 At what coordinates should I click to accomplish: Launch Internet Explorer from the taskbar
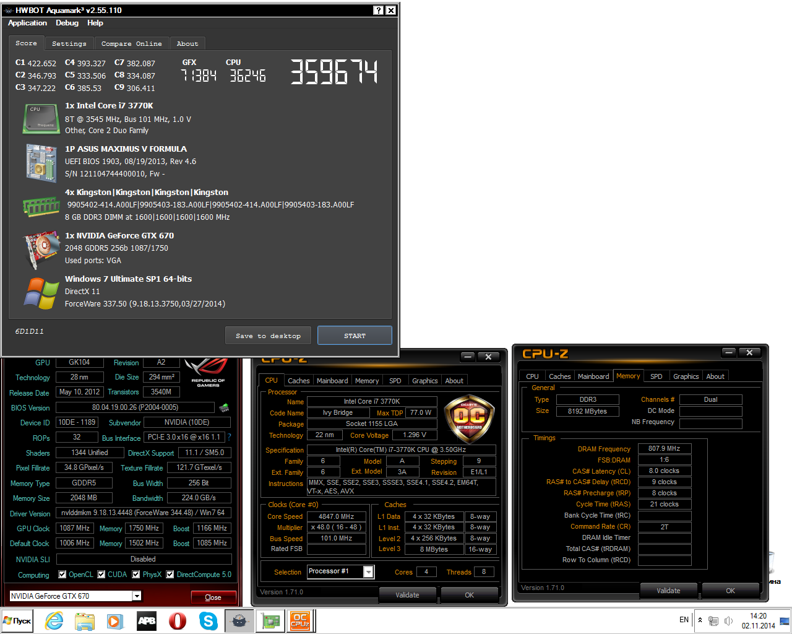[54, 621]
